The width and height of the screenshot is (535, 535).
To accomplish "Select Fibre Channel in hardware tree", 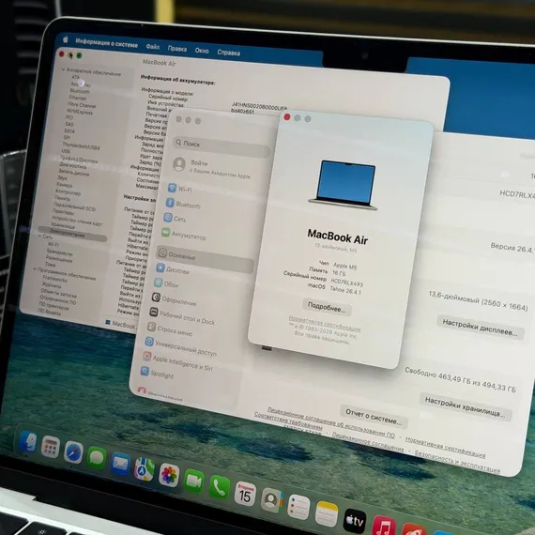I will (x=82, y=105).
